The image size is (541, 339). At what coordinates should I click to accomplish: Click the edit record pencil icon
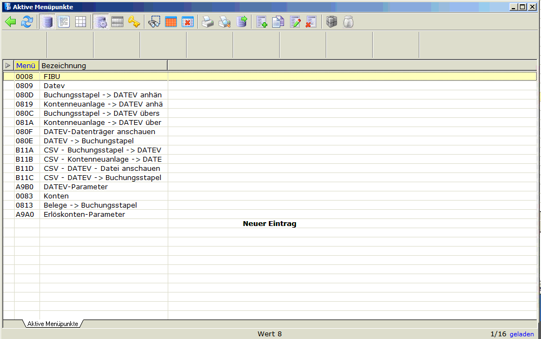click(295, 22)
